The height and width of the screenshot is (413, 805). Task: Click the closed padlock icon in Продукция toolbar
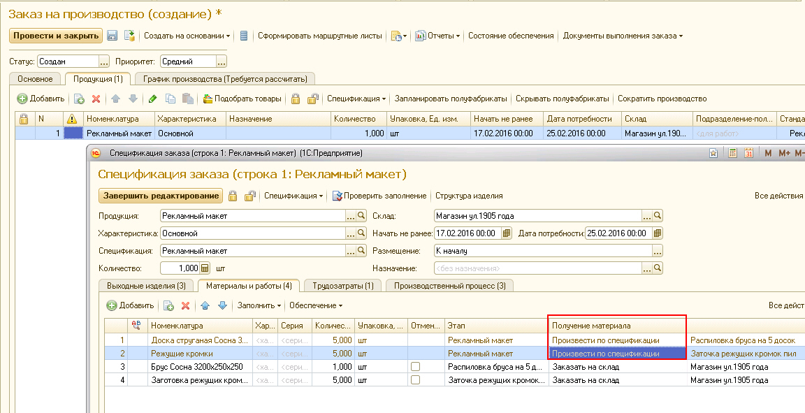(295, 99)
